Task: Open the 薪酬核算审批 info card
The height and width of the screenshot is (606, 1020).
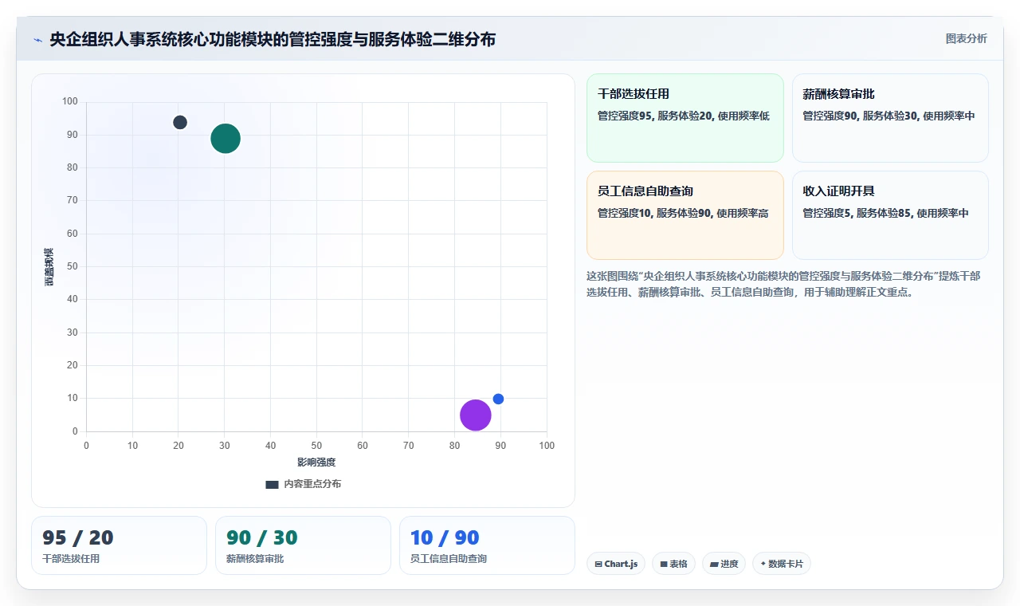Action: point(890,118)
